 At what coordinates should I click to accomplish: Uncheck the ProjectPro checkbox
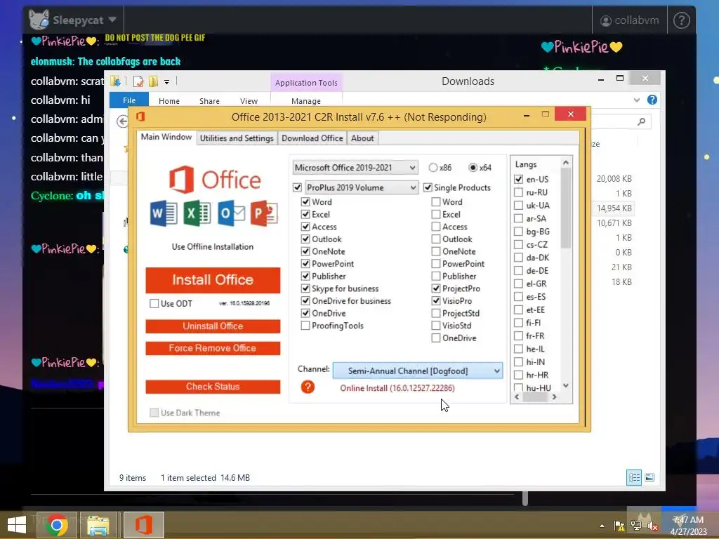click(x=436, y=288)
